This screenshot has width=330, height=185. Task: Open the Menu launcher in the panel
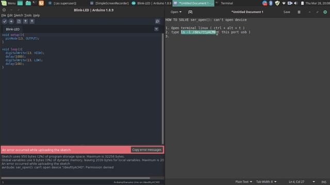(9, 3)
